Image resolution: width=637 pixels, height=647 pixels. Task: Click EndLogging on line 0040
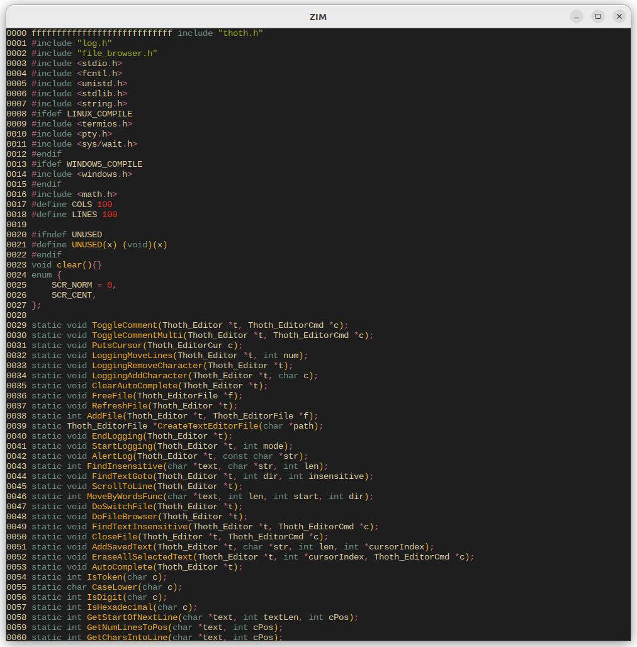point(117,436)
